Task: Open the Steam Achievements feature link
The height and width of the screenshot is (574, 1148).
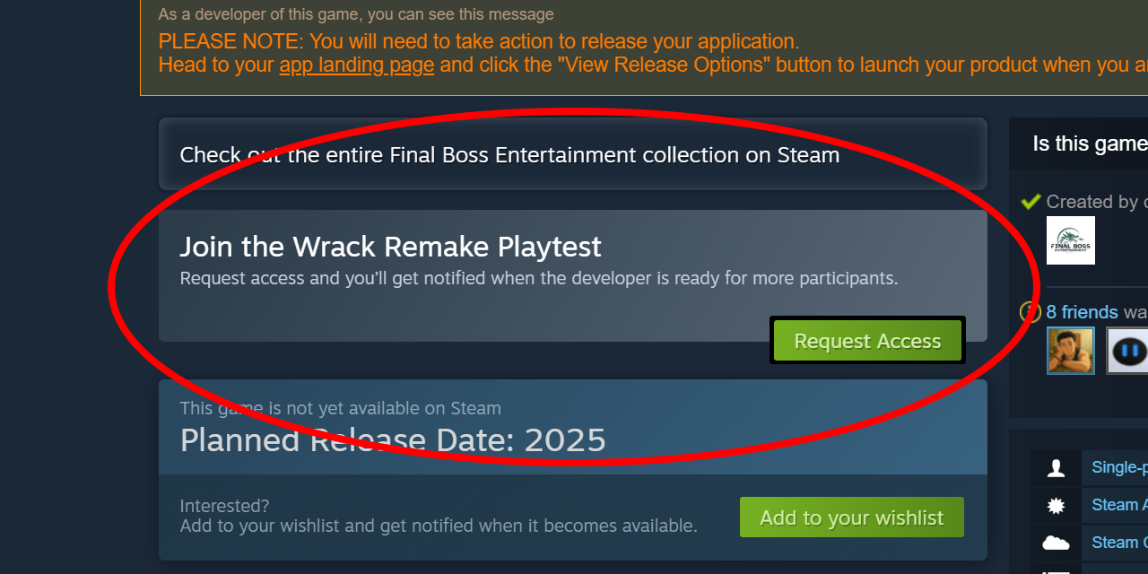Action: point(1119,505)
